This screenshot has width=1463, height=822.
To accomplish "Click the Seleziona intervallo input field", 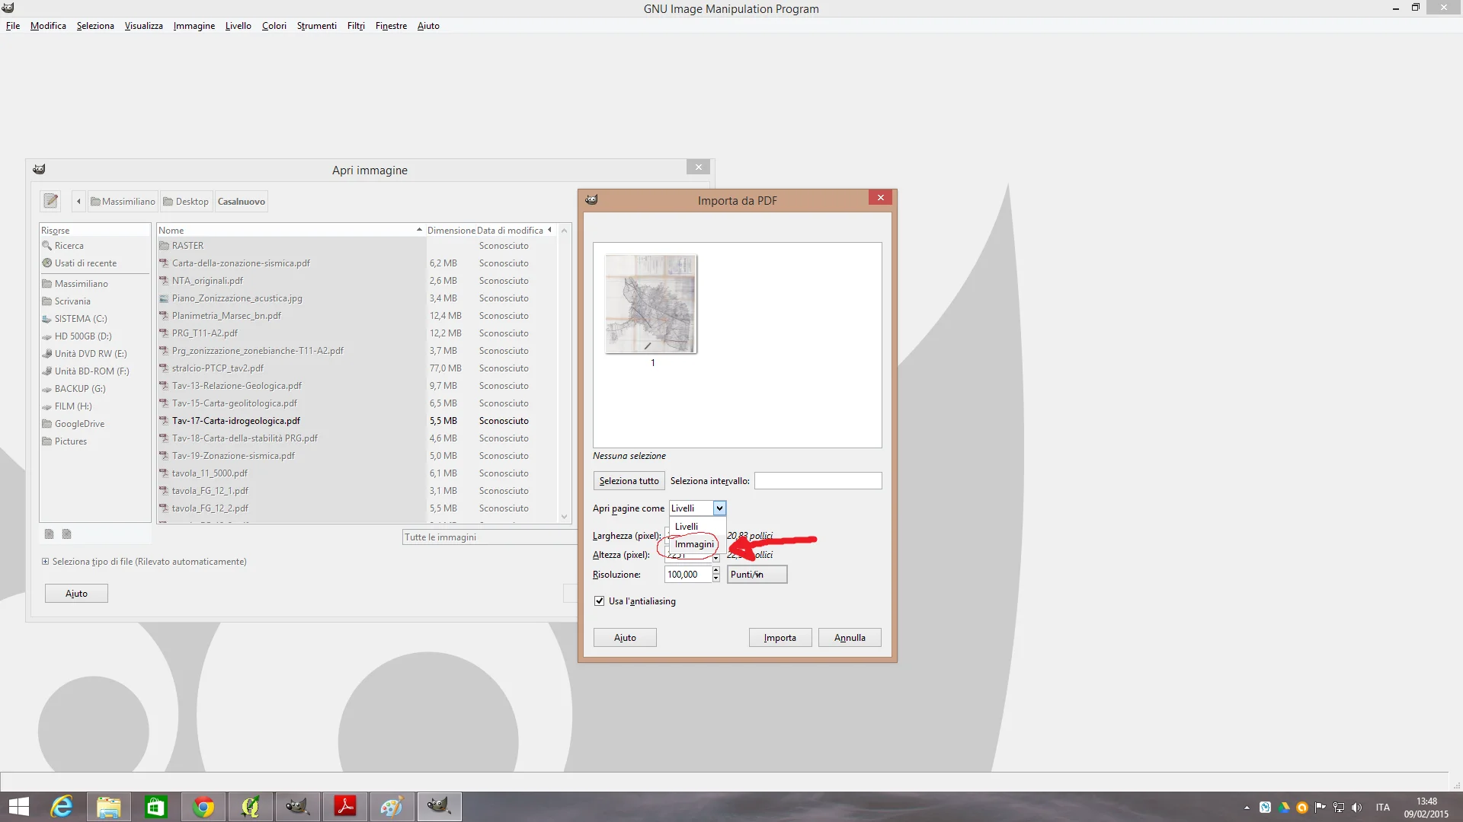I will pos(818,481).
